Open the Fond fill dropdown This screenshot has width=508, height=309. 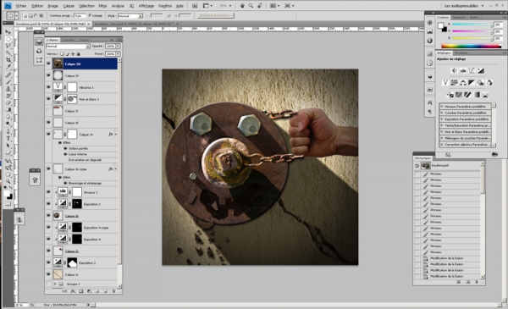click(119, 54)
